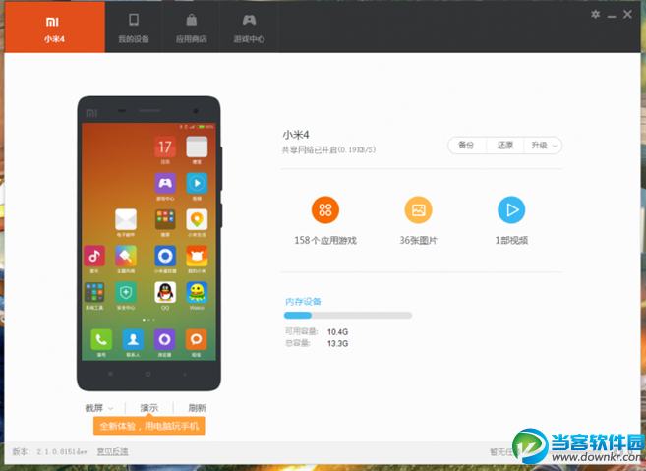Click the 小米4 device name heading
This screenshot has height=471, width=646.
click(296, 135)
